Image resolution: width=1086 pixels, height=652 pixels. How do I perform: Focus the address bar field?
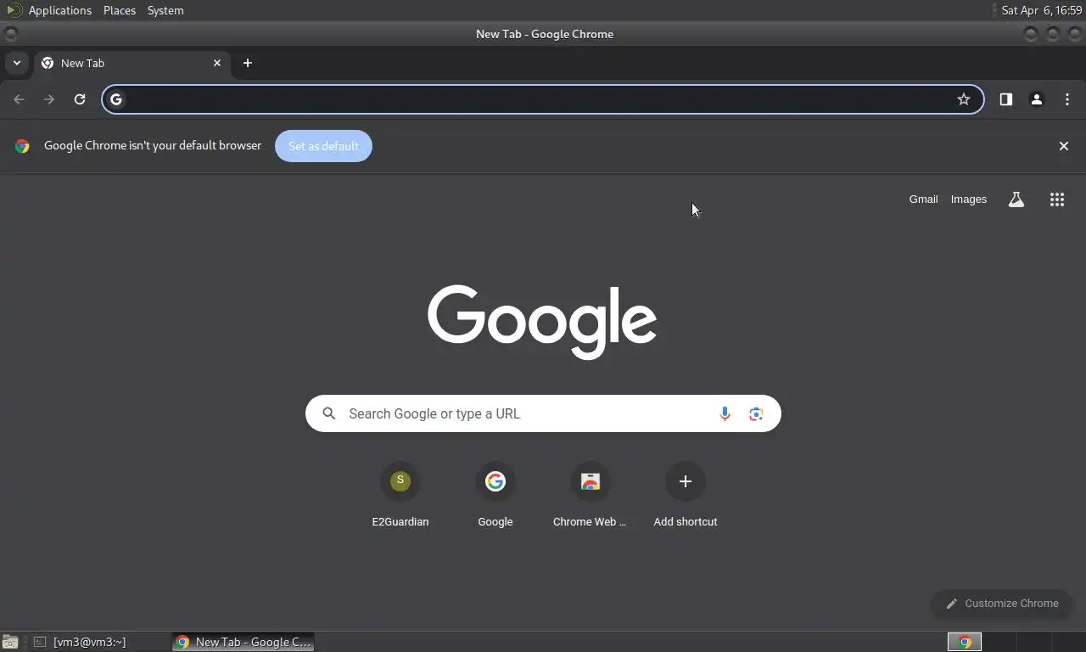[543, 99]
